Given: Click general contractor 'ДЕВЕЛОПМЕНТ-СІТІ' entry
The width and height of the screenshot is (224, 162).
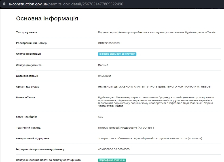Looking at the screenshot, I should click(x=150, y=138).
